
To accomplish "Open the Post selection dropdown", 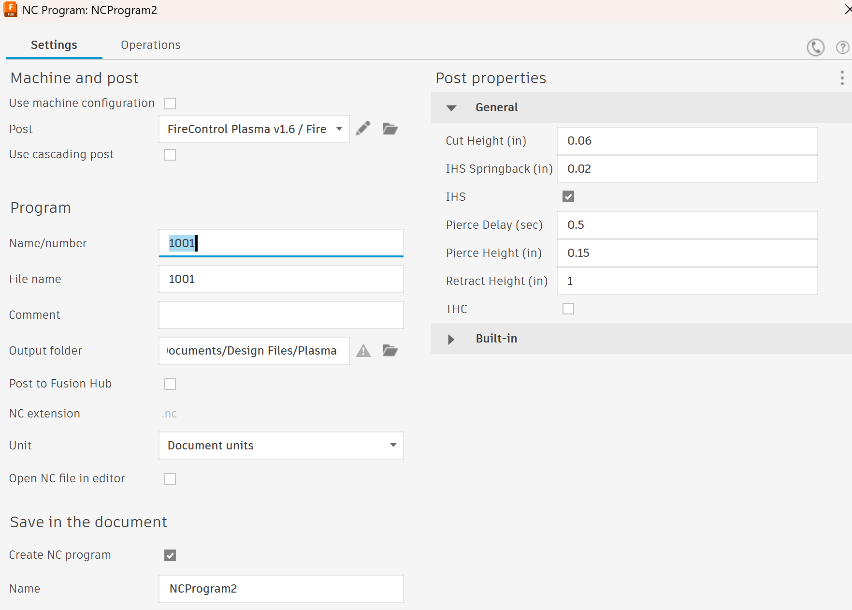I will (x=254, y=129).
